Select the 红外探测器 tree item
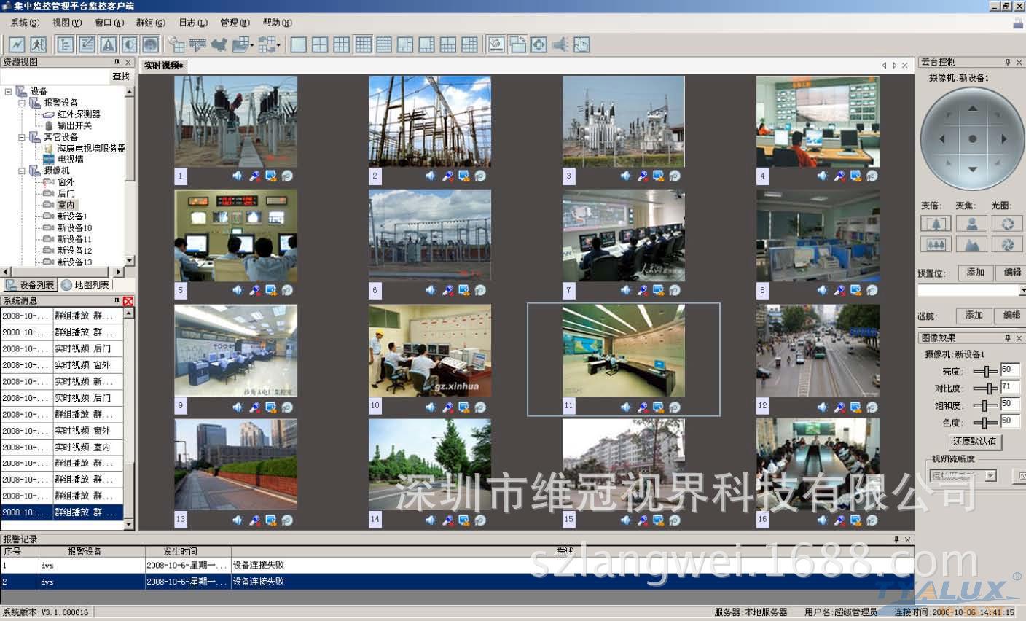The width and height of the screenshot is (1026, 621). [x=79, y=114]
